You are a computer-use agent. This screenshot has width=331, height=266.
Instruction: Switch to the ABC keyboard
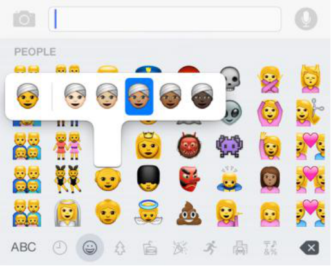23,247
